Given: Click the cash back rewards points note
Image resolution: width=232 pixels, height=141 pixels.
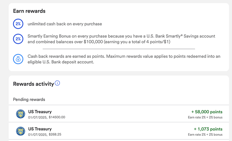Looking at the screenshot, I should click(x=124, y=59).
